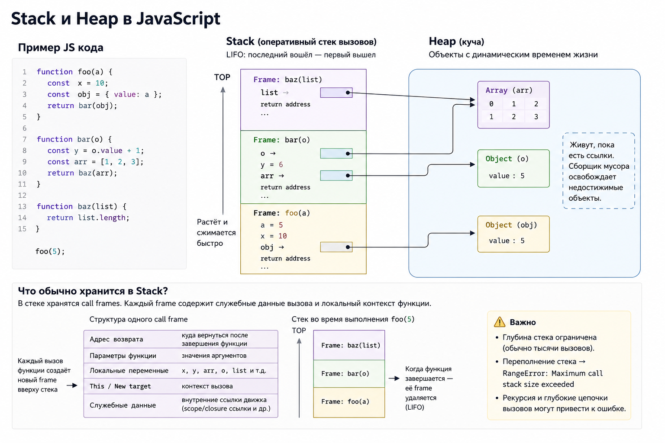Click the dashed garbage collector note box
The height and width of the screenshot is (443, 665).
click(599, 171)
